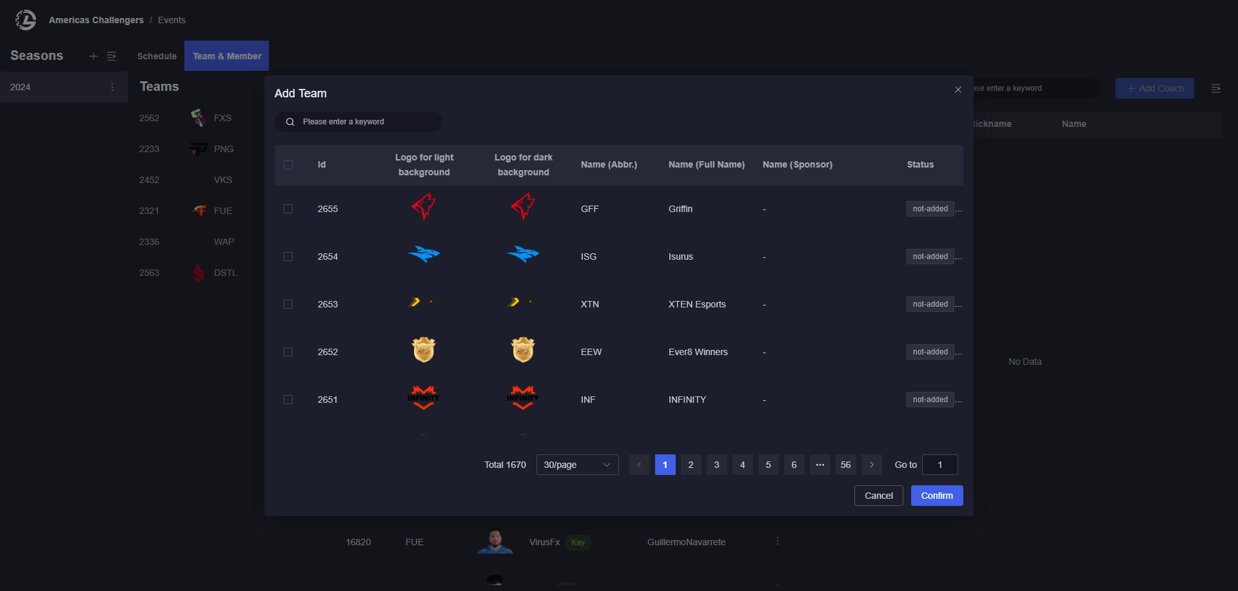This screenshot has height=591, width=1238.
Task: Toggle the select-all header checkbox
Action: [288, 165]
